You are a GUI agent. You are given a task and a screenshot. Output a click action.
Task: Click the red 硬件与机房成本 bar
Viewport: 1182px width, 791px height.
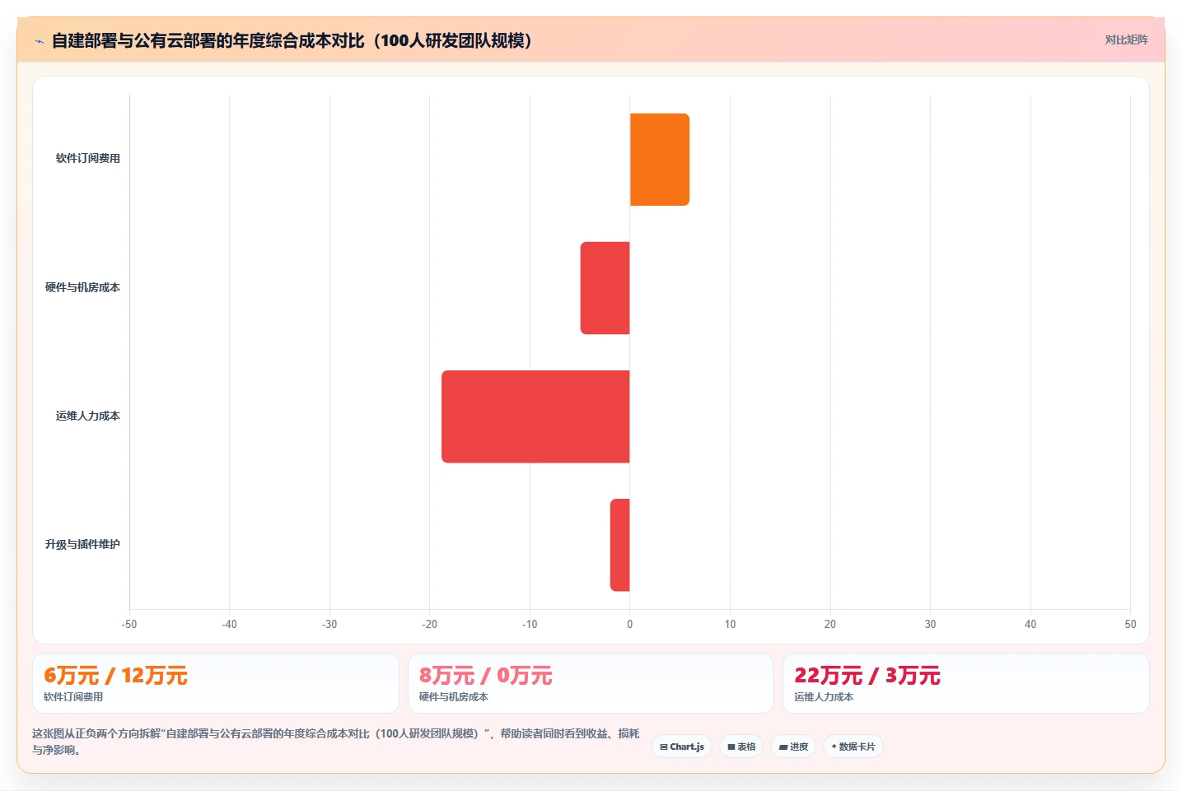click(x=605, y=288)
